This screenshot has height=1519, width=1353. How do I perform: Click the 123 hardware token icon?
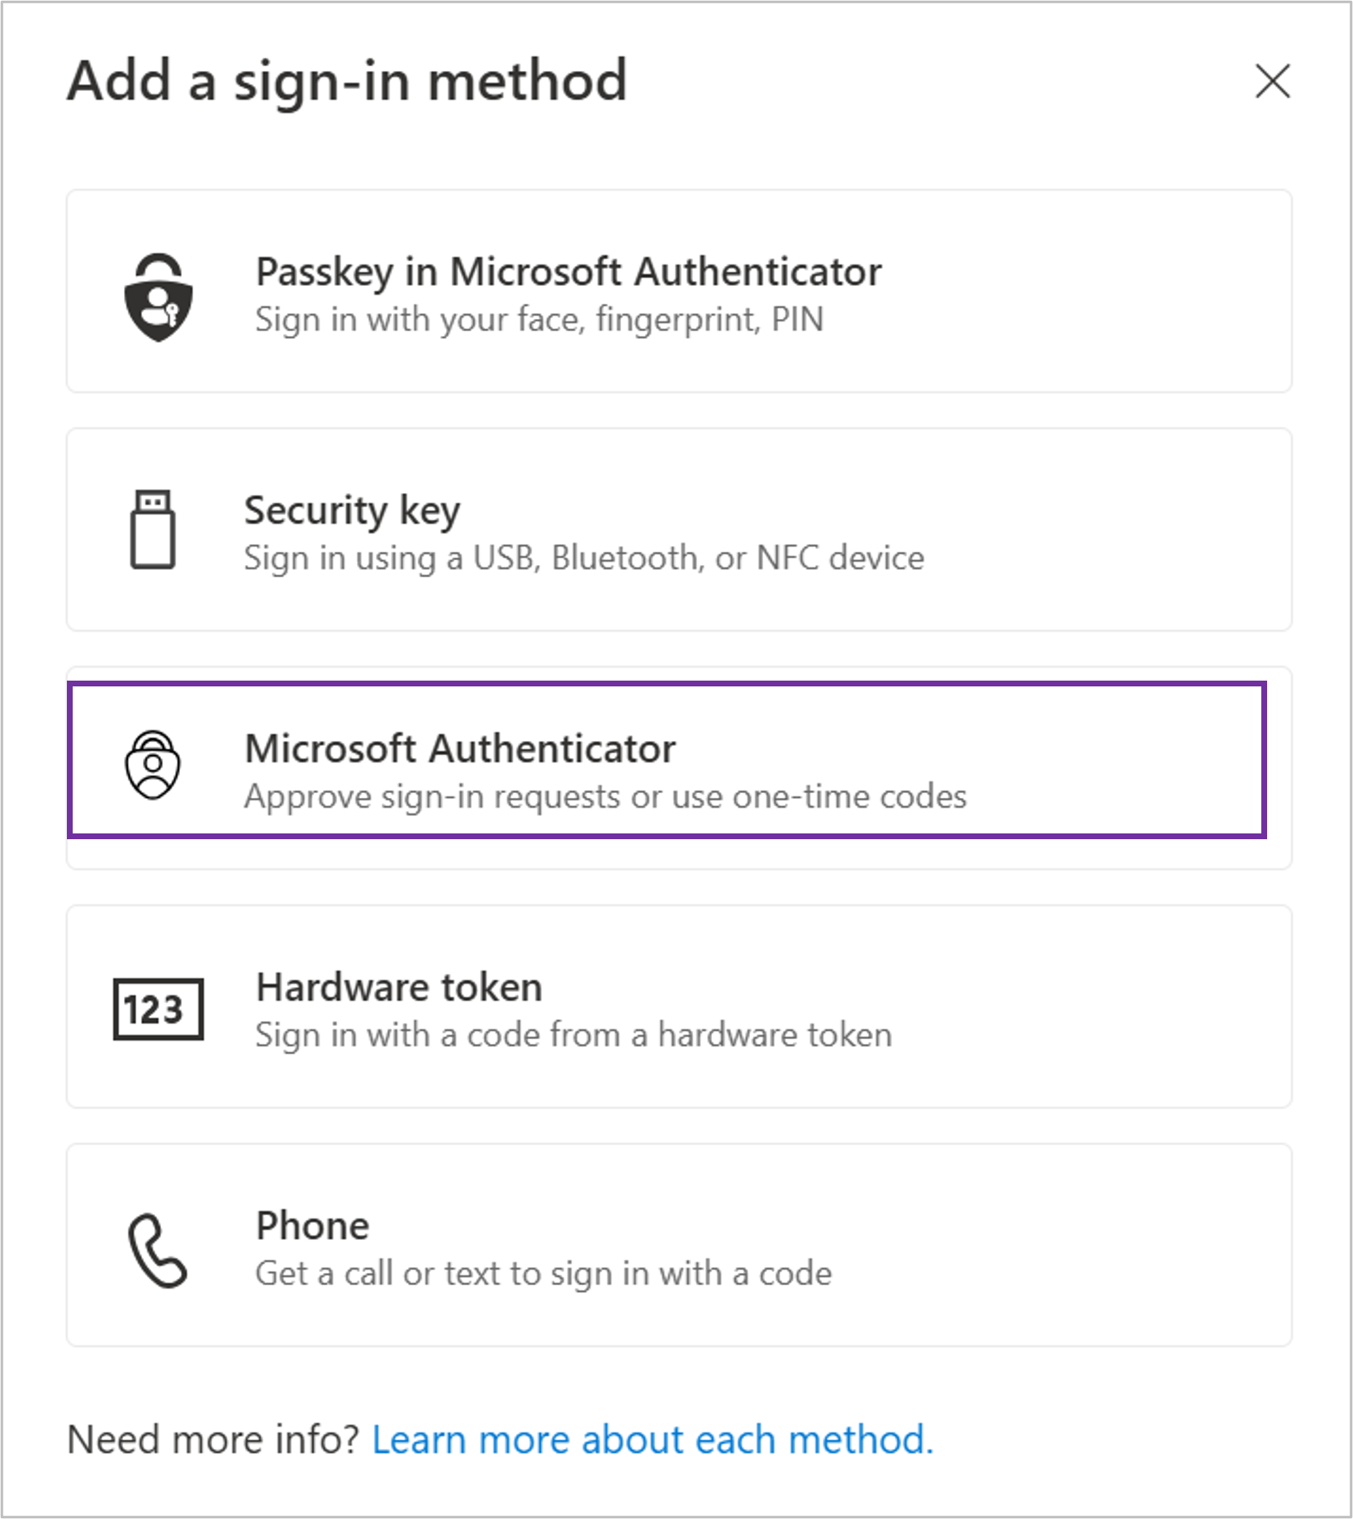point(158,1009)
